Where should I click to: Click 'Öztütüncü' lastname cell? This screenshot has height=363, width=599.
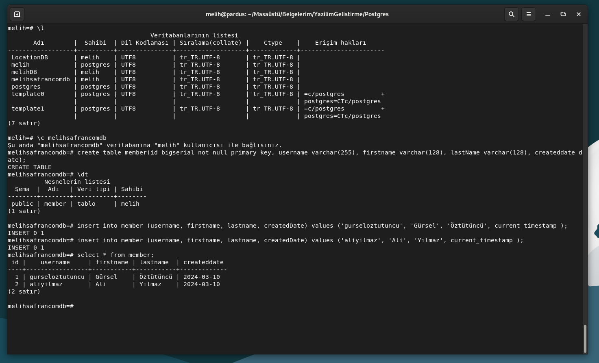pos(156,277)
